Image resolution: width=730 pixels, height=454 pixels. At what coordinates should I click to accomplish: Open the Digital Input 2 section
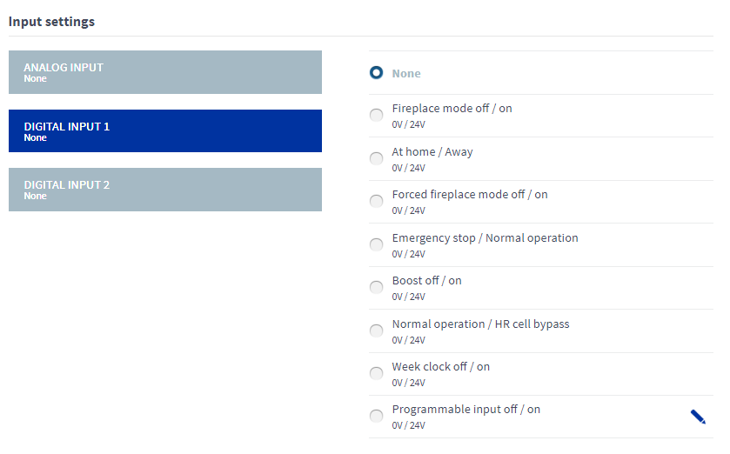165,190
